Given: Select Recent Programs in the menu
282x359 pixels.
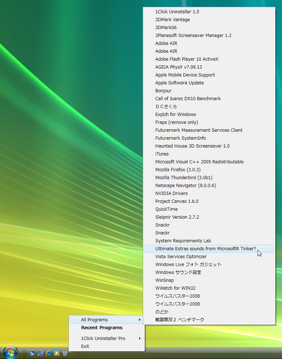Looking at the screenshot, I should [107, 328].
